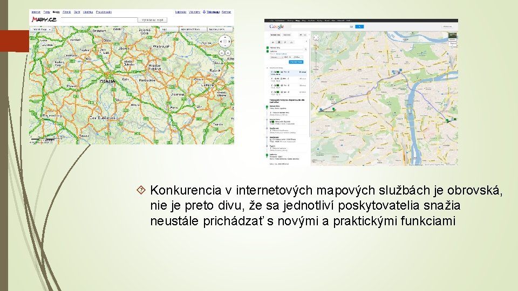Click the Liberec label on the Mapy.cz map
518x291 pixels.
[x=124, y=48]
